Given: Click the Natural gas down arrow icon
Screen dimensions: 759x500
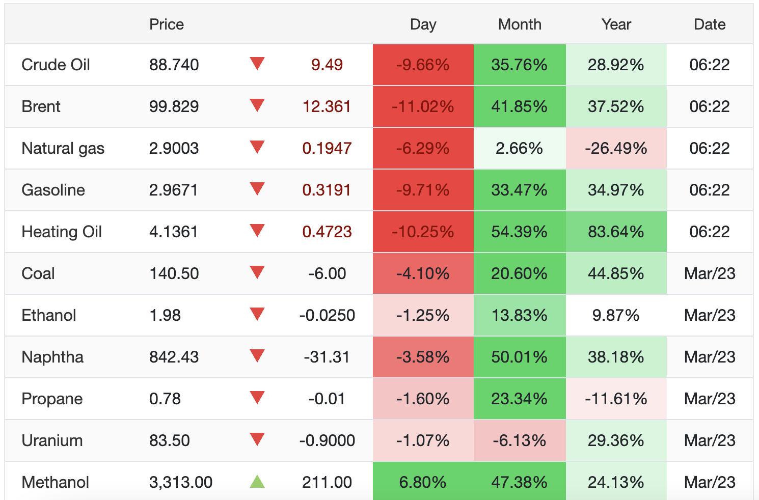Looking at the screenshot, I should click(x=257, y=147).
